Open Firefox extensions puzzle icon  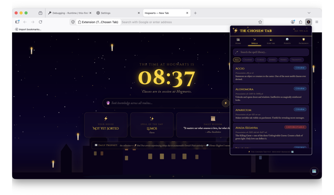click(x=300, y=22)
